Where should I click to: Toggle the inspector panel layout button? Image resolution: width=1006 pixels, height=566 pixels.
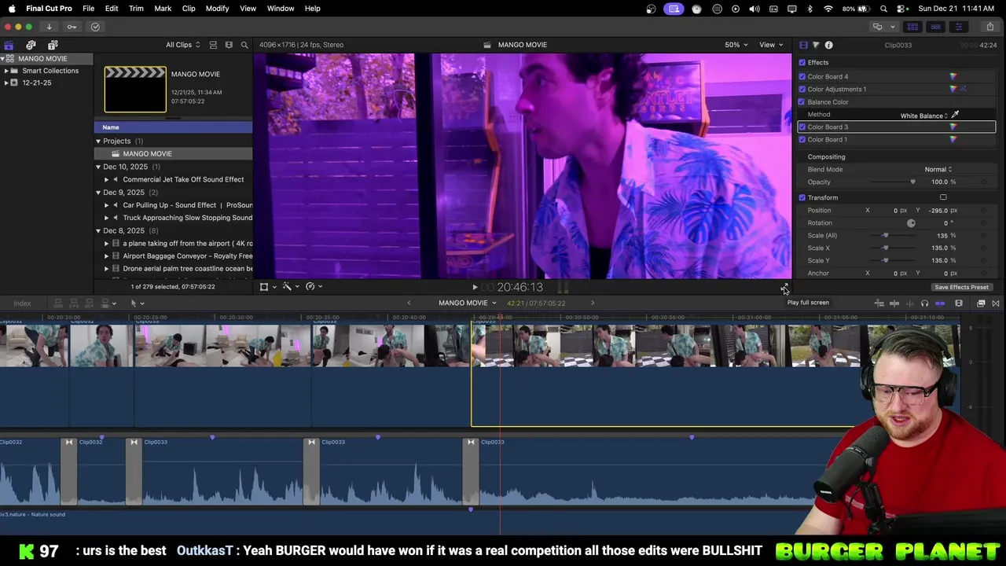958,27
